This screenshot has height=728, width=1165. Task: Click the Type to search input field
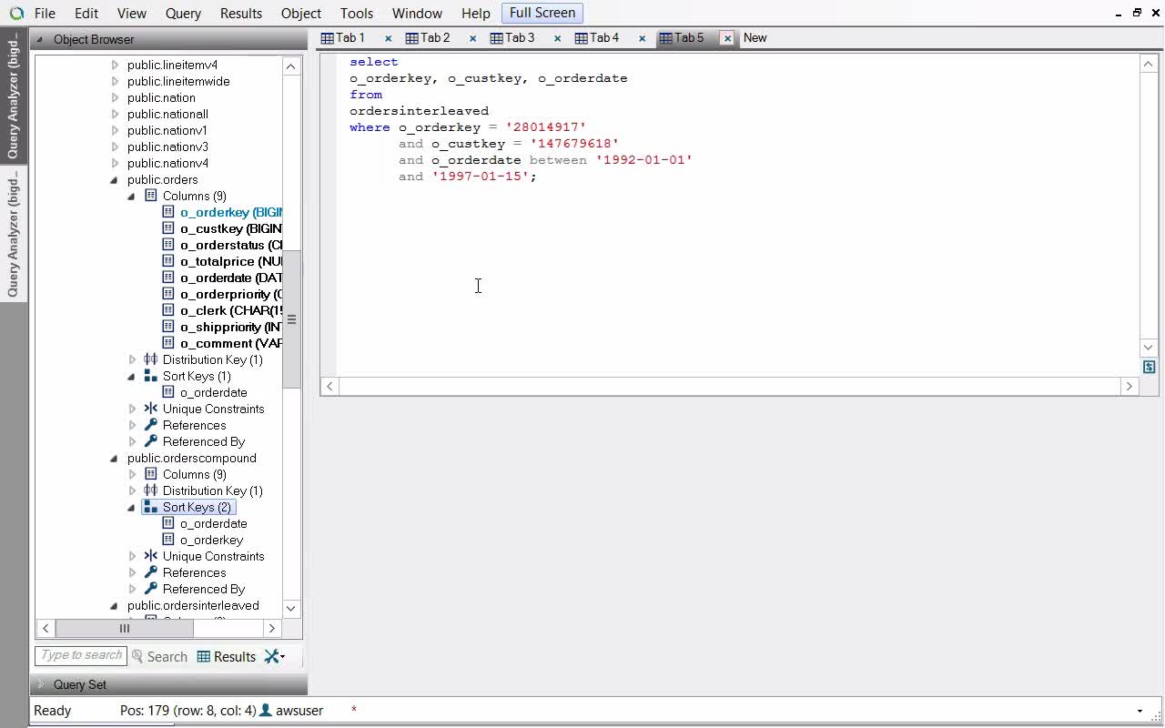point(80,655)
